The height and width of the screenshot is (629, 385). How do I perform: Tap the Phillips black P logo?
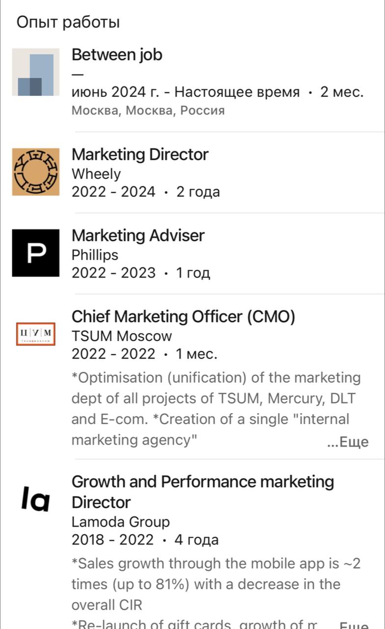click(35, 253)
